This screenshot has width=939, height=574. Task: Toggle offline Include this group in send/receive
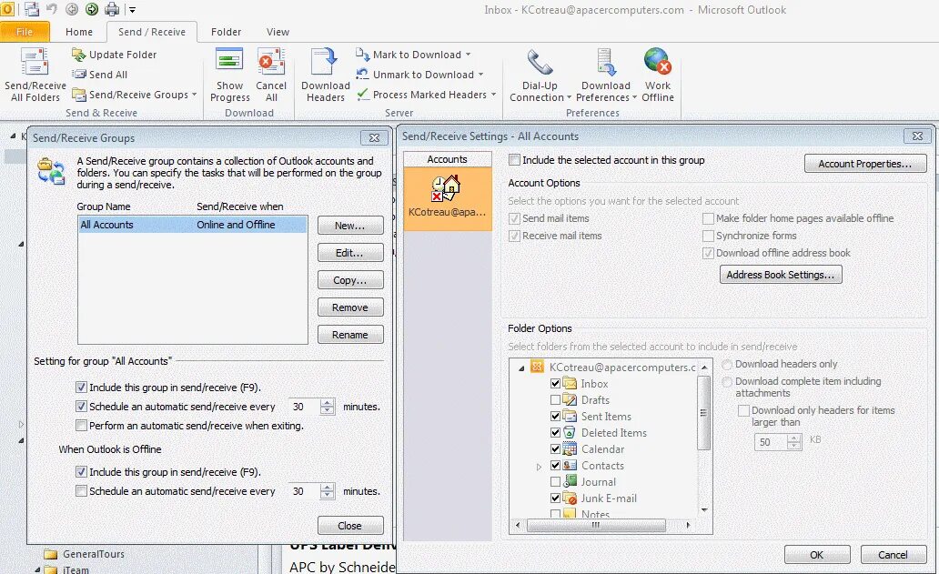[x=82, y=471]
